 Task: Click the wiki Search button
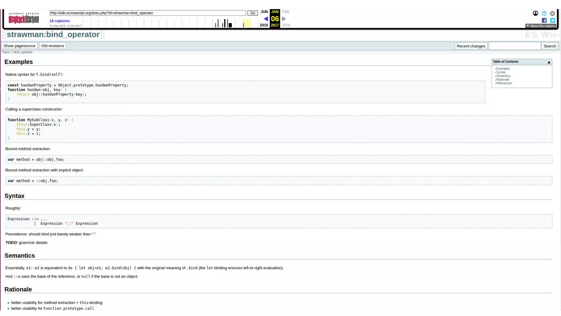(x=549, y=46)
